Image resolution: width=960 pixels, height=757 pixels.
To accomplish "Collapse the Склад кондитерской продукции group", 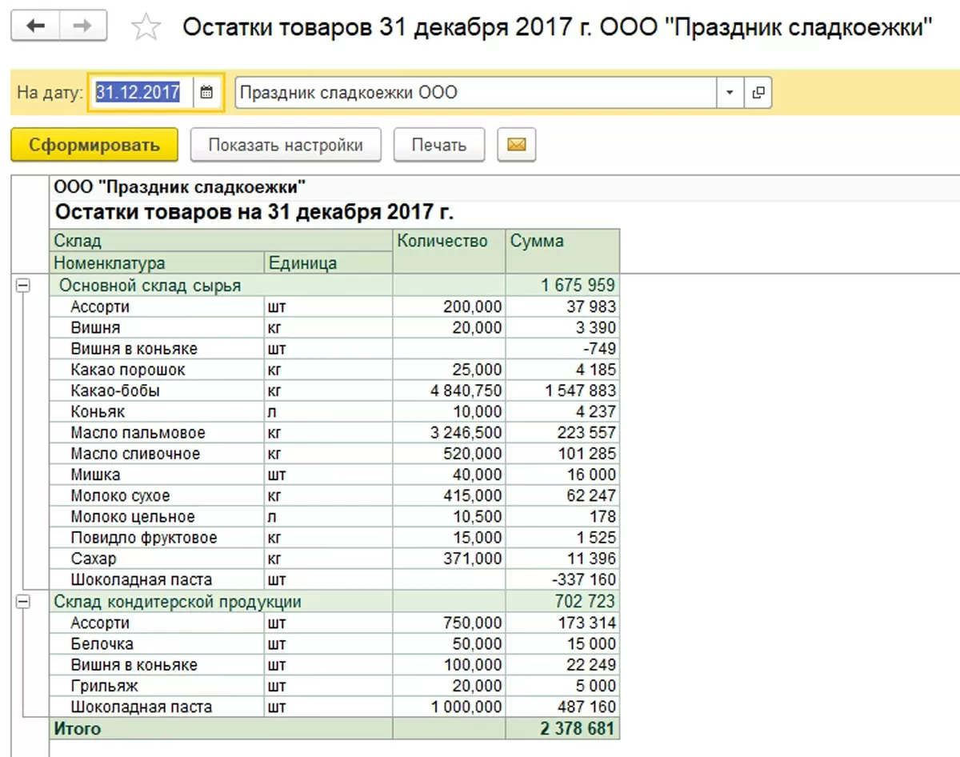I will [22, 602].
